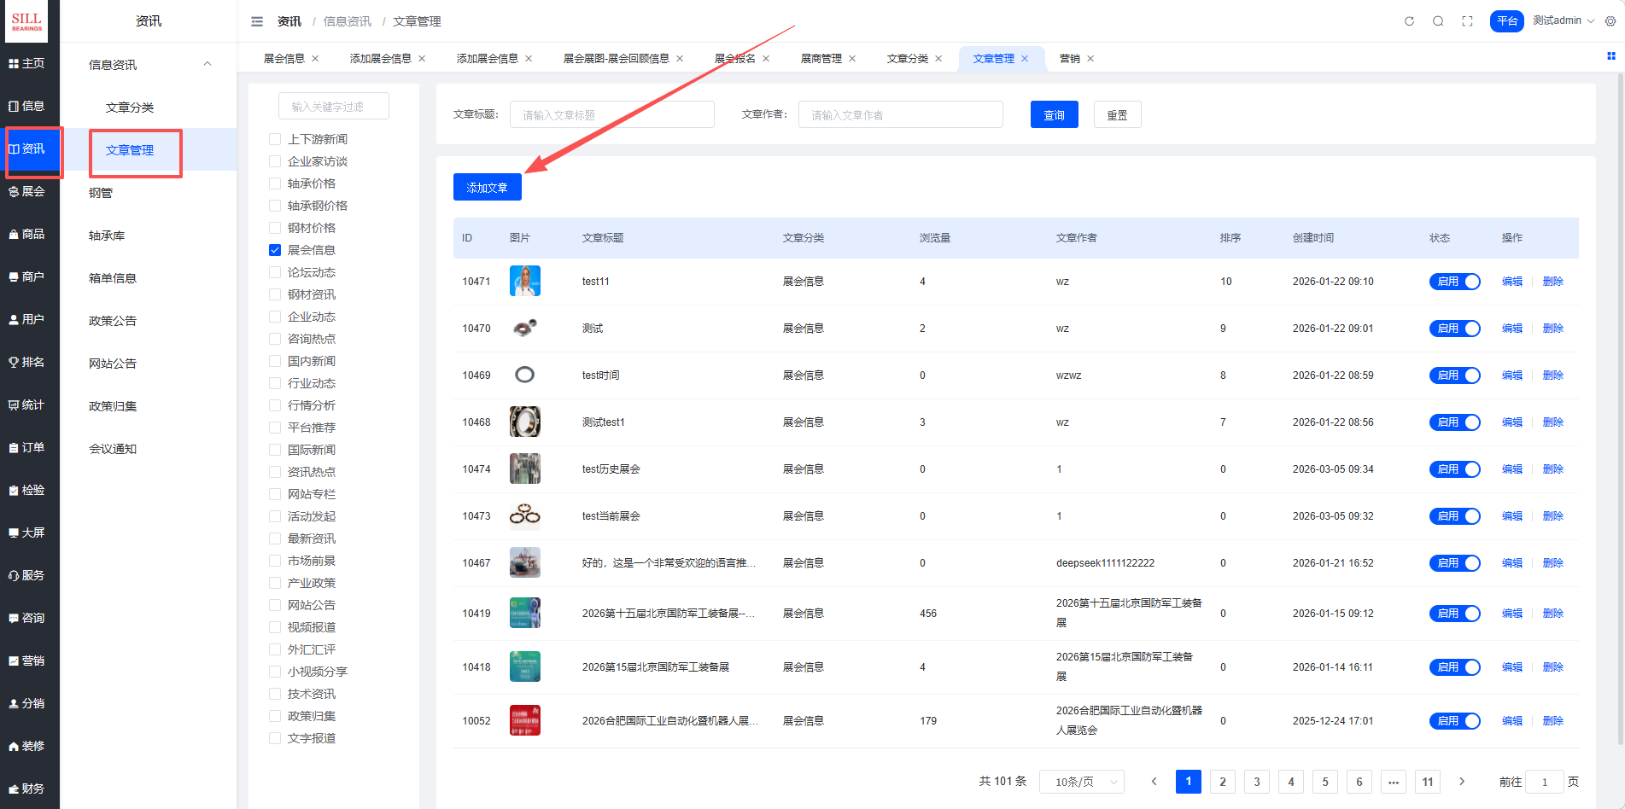Uncheck the 展会信息 category checkbox

pos(275,250)
